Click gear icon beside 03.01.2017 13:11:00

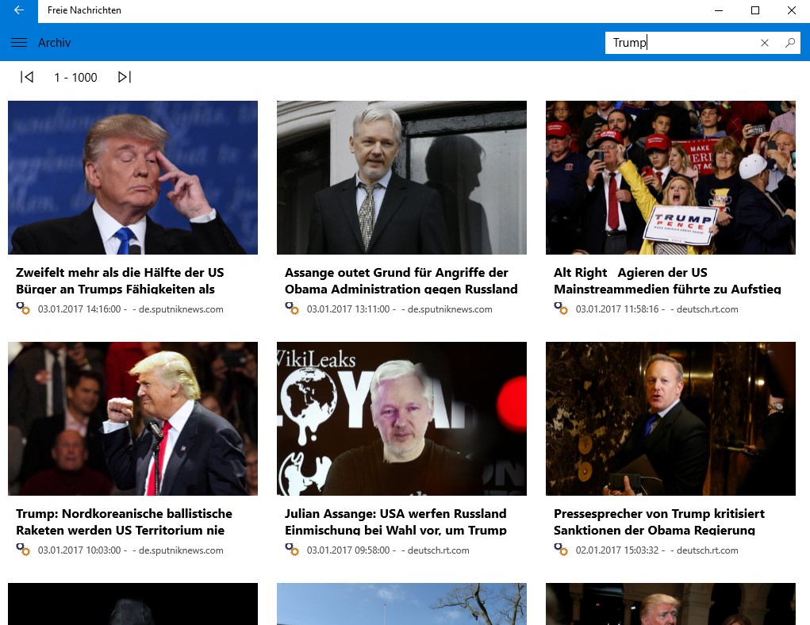292,309
